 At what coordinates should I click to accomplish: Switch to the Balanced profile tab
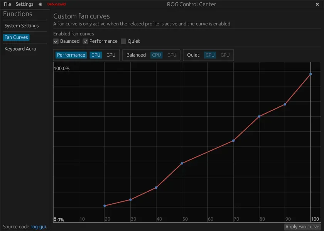click(x=136, y=55)
